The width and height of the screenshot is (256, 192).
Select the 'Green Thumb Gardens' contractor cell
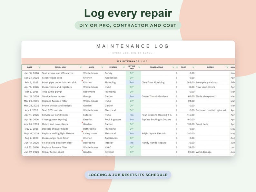158,96
